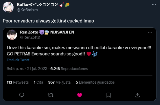View the 113 Retweets list
Viewport: 160px width, 105px height.
pyautogui.click(x=18, y=82)
